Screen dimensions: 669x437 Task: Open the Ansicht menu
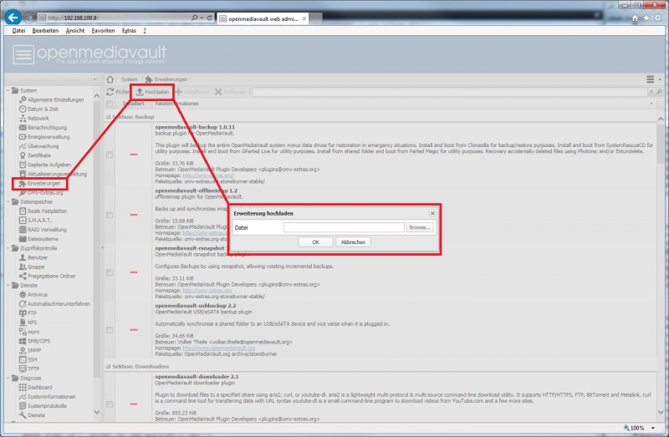pyautogui.click(x=75, y=31)
